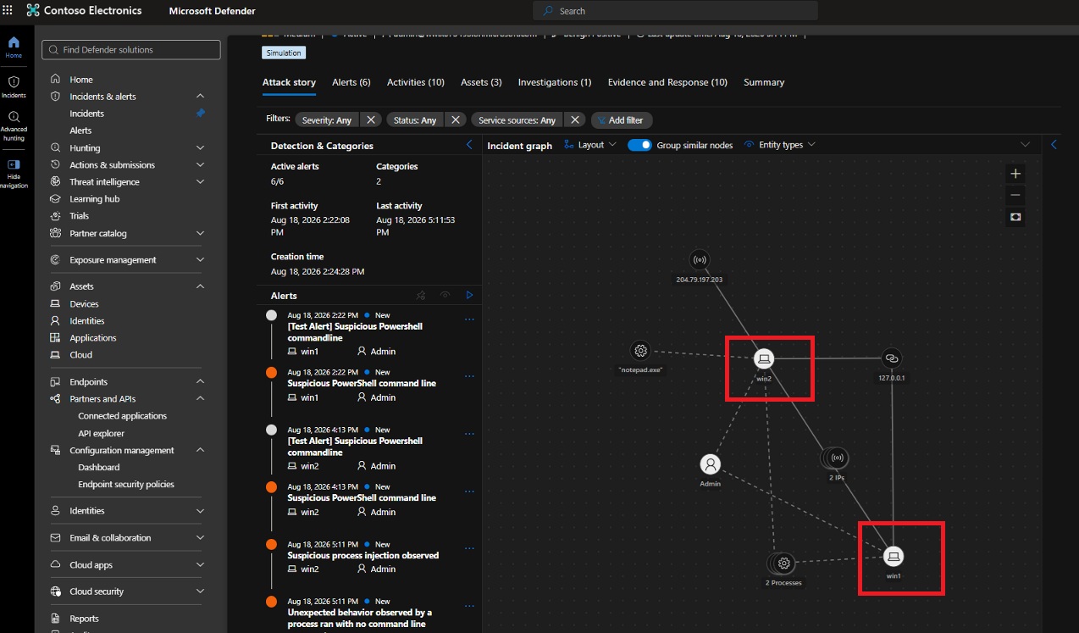Collapse the Assets navigation group
This screenshot has height=633, width=1079.
[x=200, y=286]
